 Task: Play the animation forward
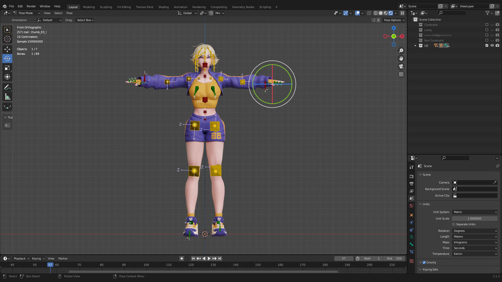(209, 258)
